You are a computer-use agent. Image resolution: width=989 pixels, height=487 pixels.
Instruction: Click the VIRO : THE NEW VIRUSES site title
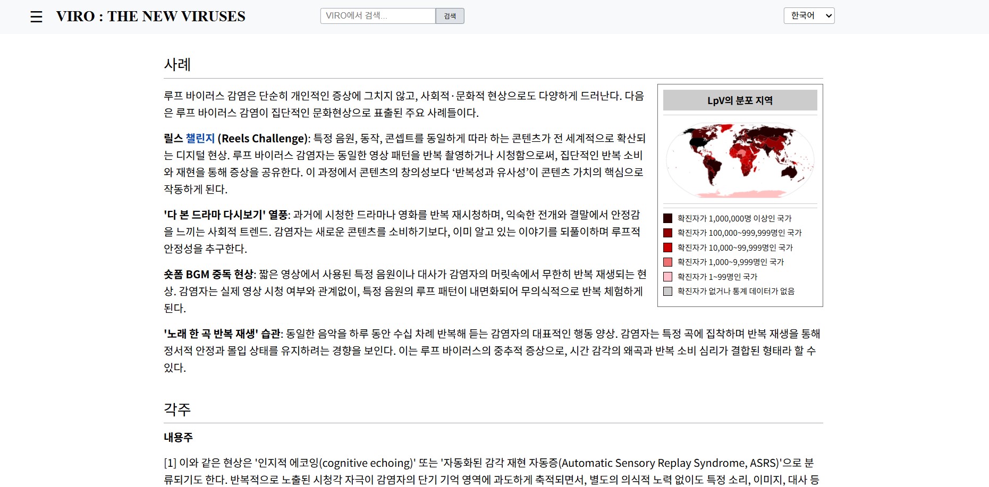pos(150,16)
